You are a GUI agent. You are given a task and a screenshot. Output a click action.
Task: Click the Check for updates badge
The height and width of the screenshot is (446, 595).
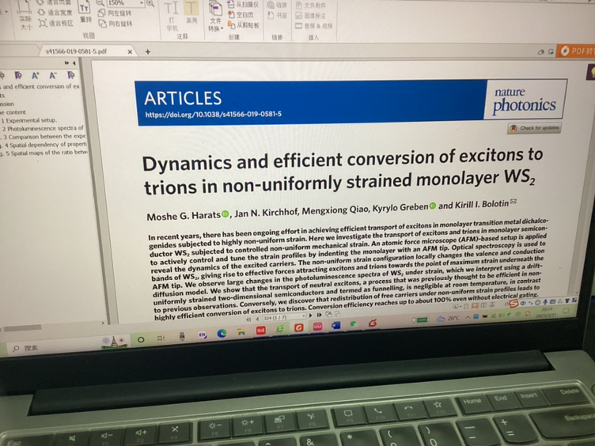[535, 127]
